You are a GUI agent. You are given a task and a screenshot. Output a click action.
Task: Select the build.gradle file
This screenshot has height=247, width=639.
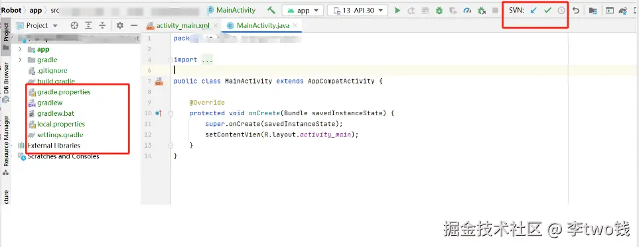coord(56,81)
